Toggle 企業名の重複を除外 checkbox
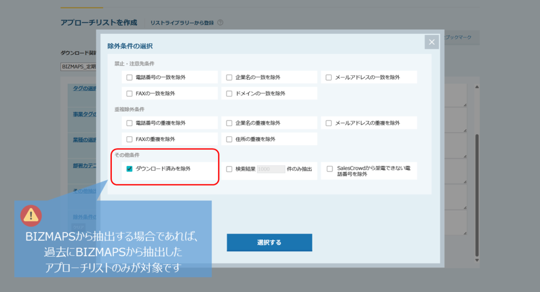The width and height of the screenshot is (540, 292). pos(229,123)
